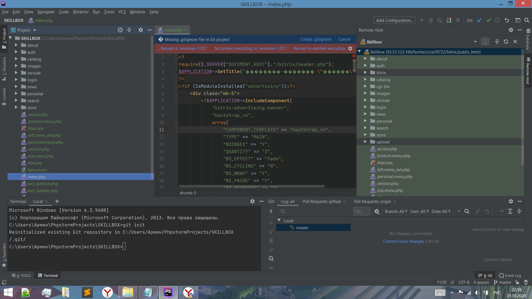Click the disconnect X icon in Remote Host toolbar

(x=515, y=42)
